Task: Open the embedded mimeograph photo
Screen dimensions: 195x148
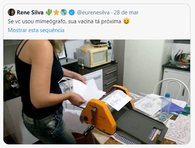Action: click(x=97, y=92)
